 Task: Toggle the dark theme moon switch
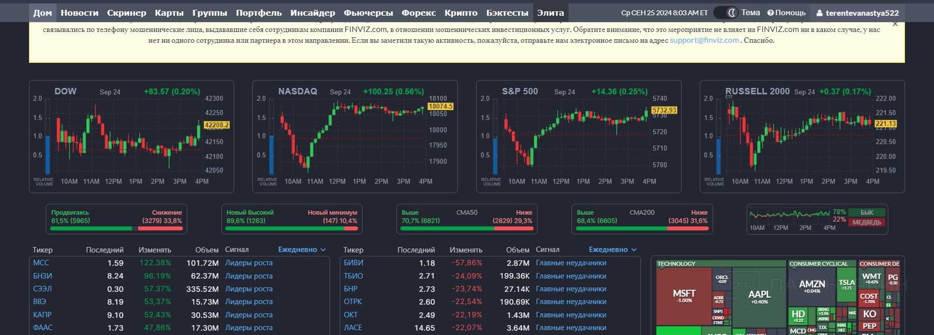coord(726,13)
